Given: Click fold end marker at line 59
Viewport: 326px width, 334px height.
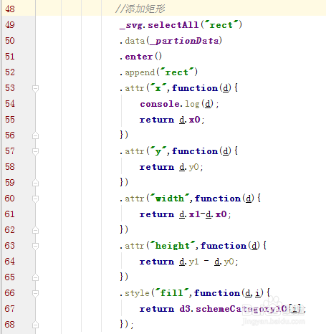Looking at the screenshot, I should (x=35, y=183).
